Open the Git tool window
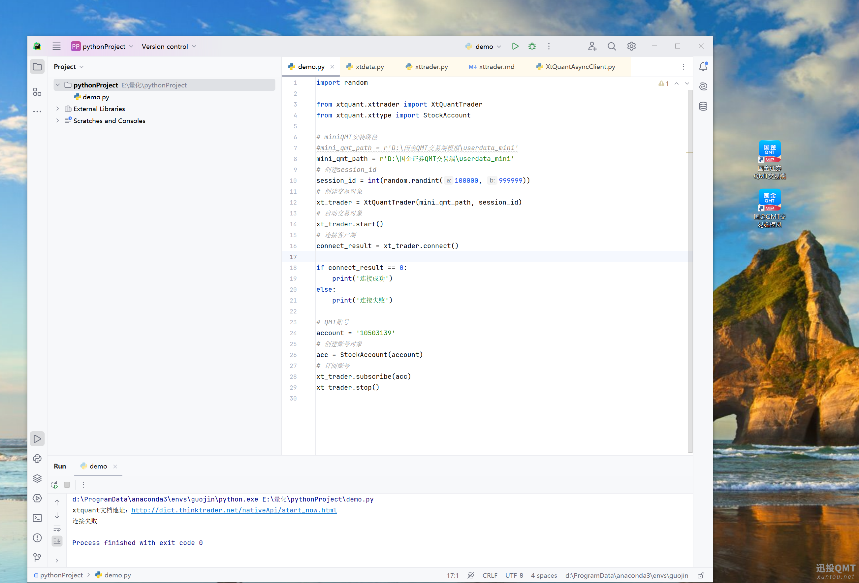859x583 pixels. [37, 558]
